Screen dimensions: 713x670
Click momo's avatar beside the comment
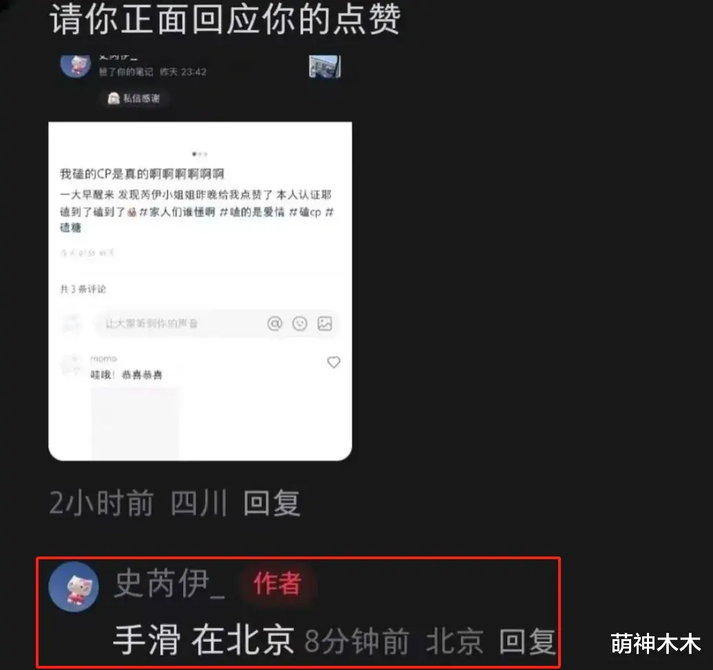(72, 366)
